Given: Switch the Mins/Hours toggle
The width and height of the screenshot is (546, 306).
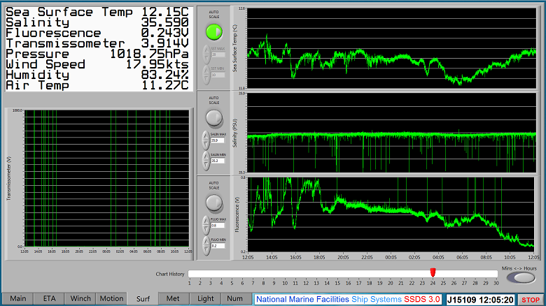Looking at the screenshot, I should 519,278.
